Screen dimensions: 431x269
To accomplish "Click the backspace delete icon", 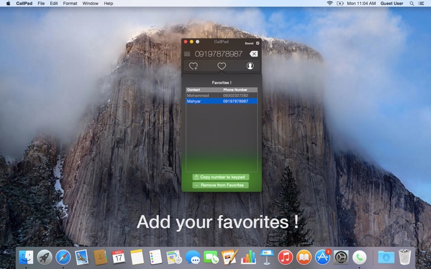I will pyautogui.click(x=253, y=54).
